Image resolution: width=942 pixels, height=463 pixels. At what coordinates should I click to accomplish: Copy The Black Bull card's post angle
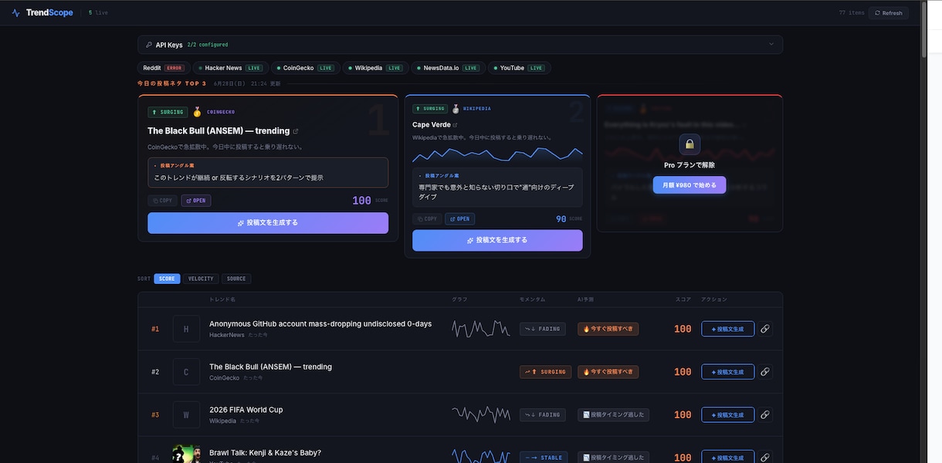click(162, 201)
